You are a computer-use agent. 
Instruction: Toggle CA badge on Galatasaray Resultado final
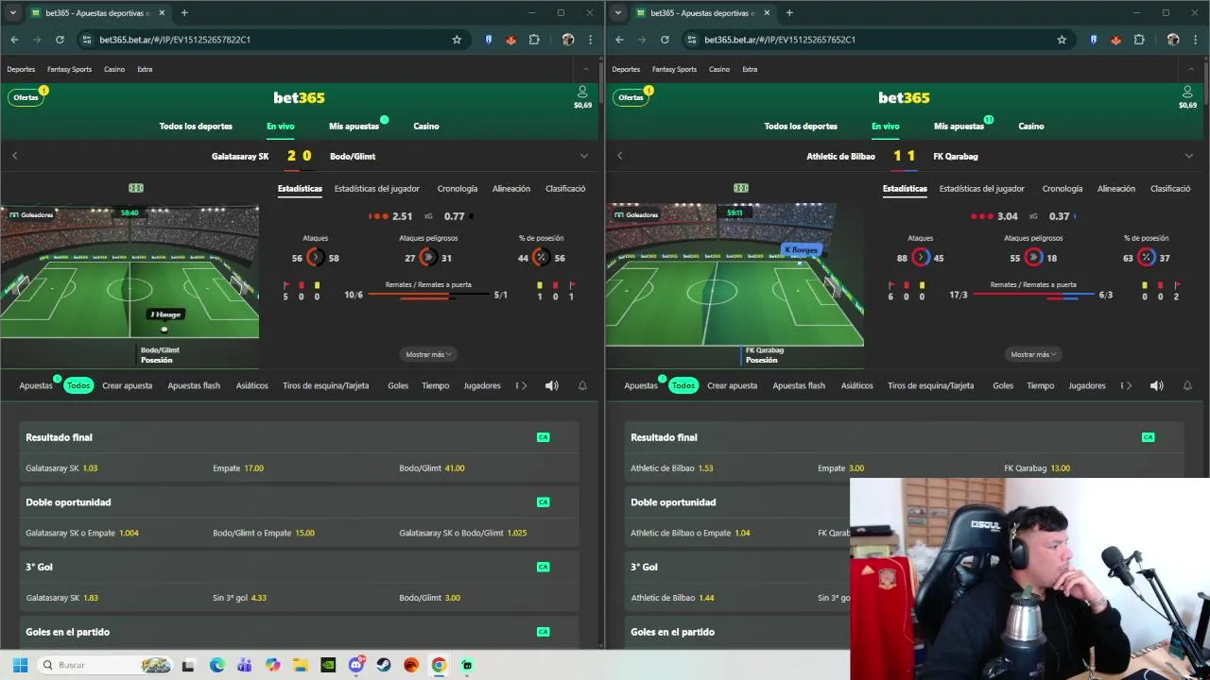tap(543, 437)
